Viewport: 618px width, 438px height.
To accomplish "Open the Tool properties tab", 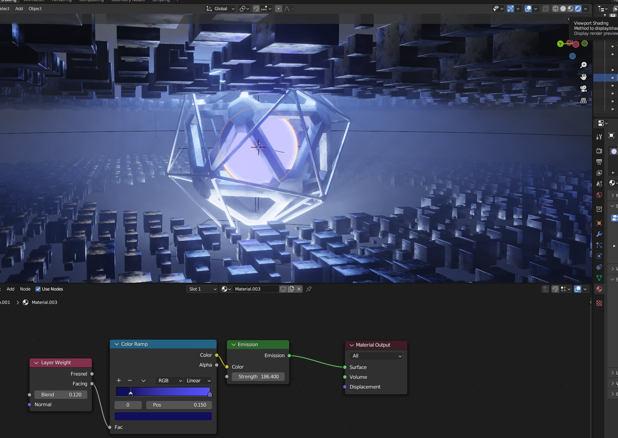I will [599, 137].
